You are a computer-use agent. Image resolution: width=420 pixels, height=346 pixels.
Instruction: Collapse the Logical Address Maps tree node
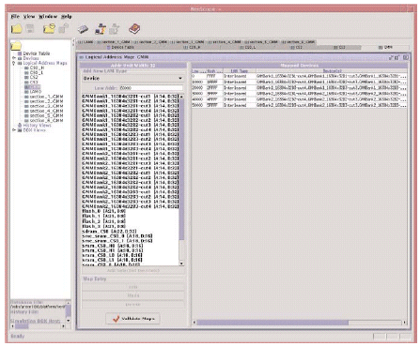point(14,63)
